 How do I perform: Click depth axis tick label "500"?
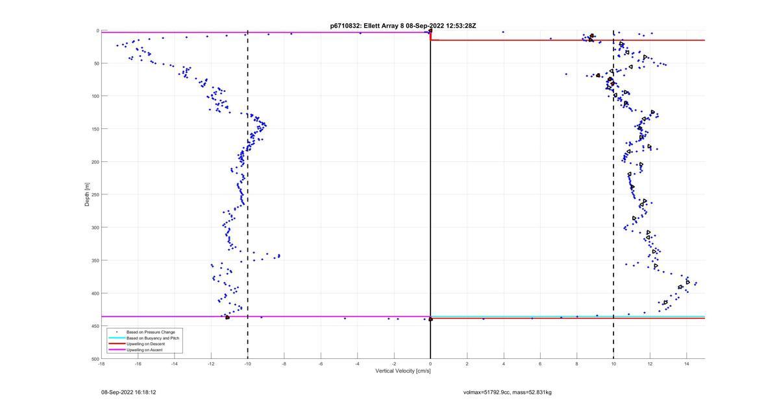pyautogui.click(x=95, y=358)
